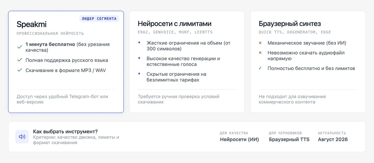Click checkmark beside 'Полная поддержка русского языка'
This screenshot has height=163, width=374.
(x=20, y=60)
